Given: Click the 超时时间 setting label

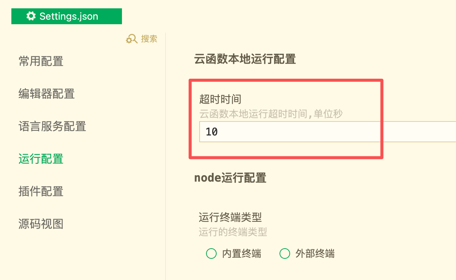Looking at the screenshot, I should pyautogui.click(x=220, y=100).
